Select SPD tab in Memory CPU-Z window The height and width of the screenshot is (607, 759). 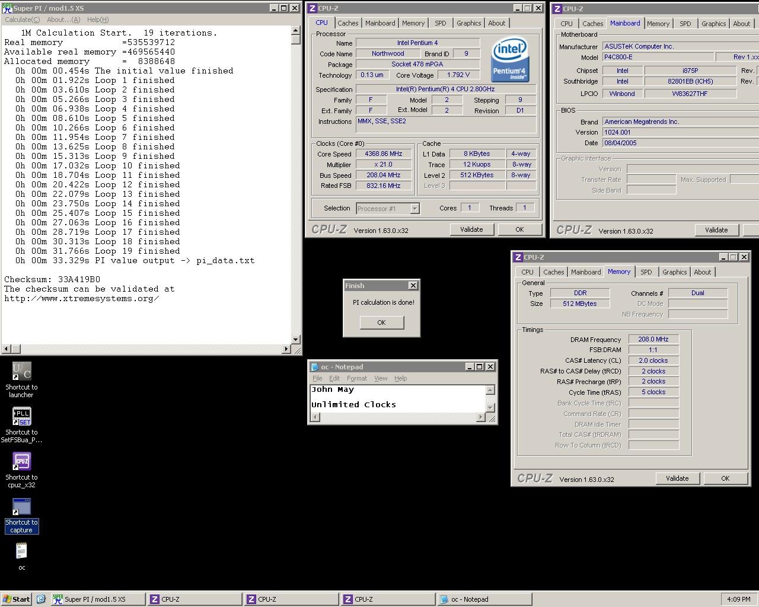646,272
